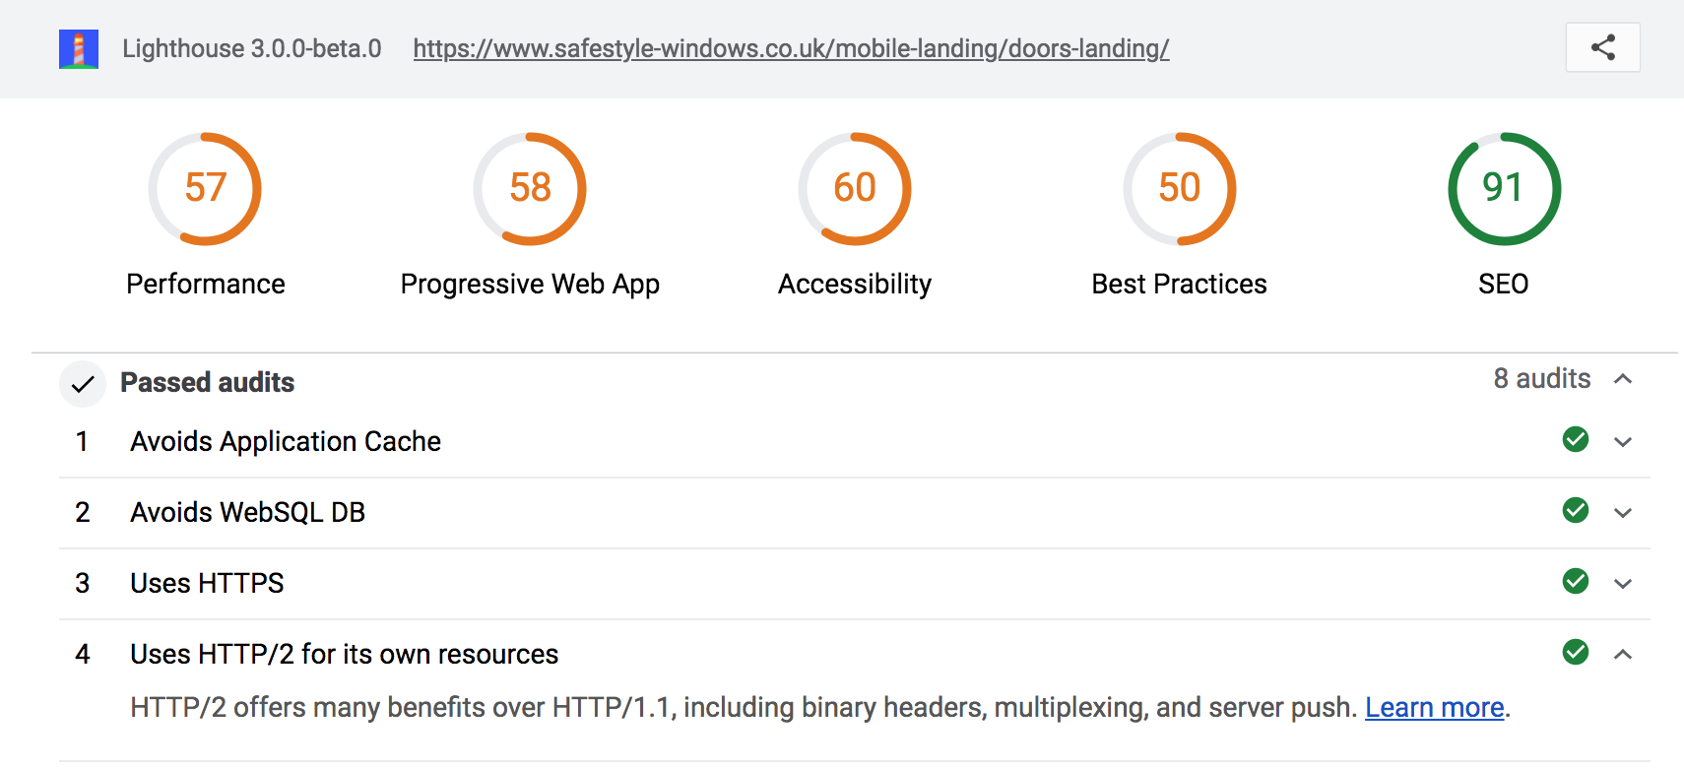Click the green checkmark for Uses HTTP/2

1575,653
